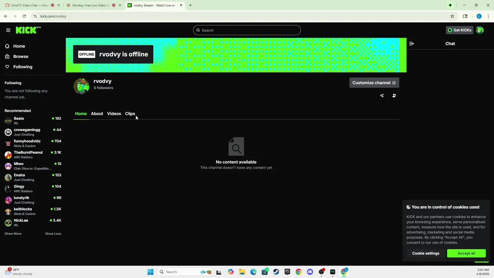This screenshot has height=278, width=494.
Task: Click the address bar URL kick.com/rvodvy
Action: 53,16
